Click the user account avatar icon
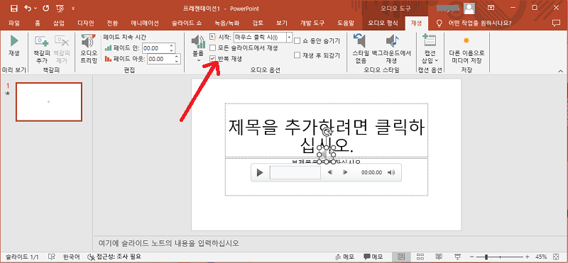 tap(469, 8)
